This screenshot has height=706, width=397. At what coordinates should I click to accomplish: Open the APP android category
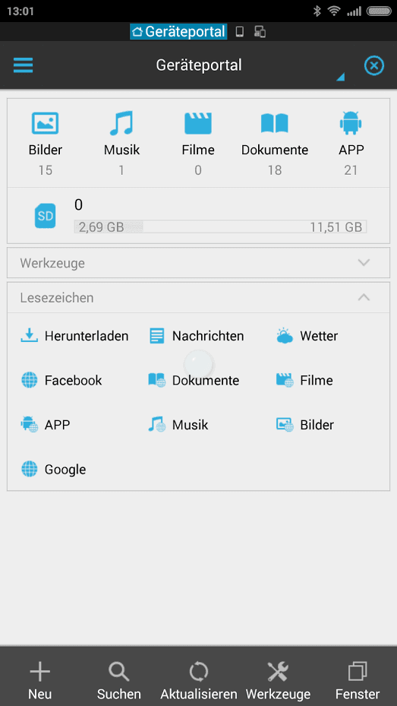click(x=351, y=123)
